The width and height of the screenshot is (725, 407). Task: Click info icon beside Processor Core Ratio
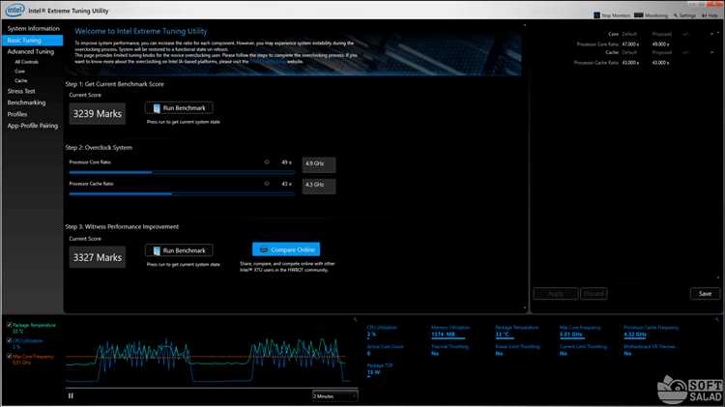[267, 162]
